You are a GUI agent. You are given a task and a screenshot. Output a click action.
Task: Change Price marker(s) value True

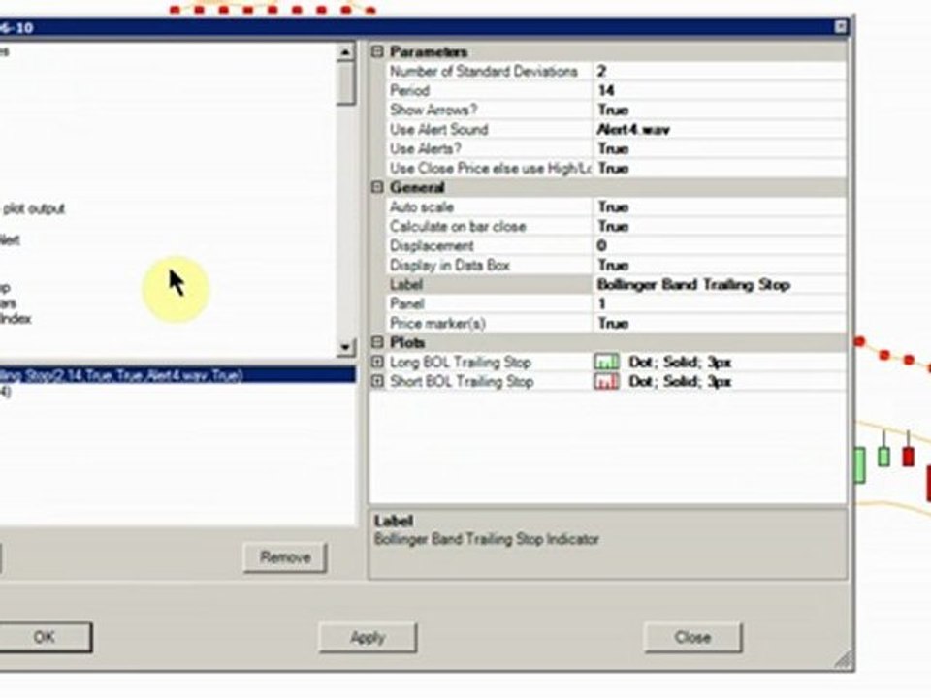coord(720,324)
